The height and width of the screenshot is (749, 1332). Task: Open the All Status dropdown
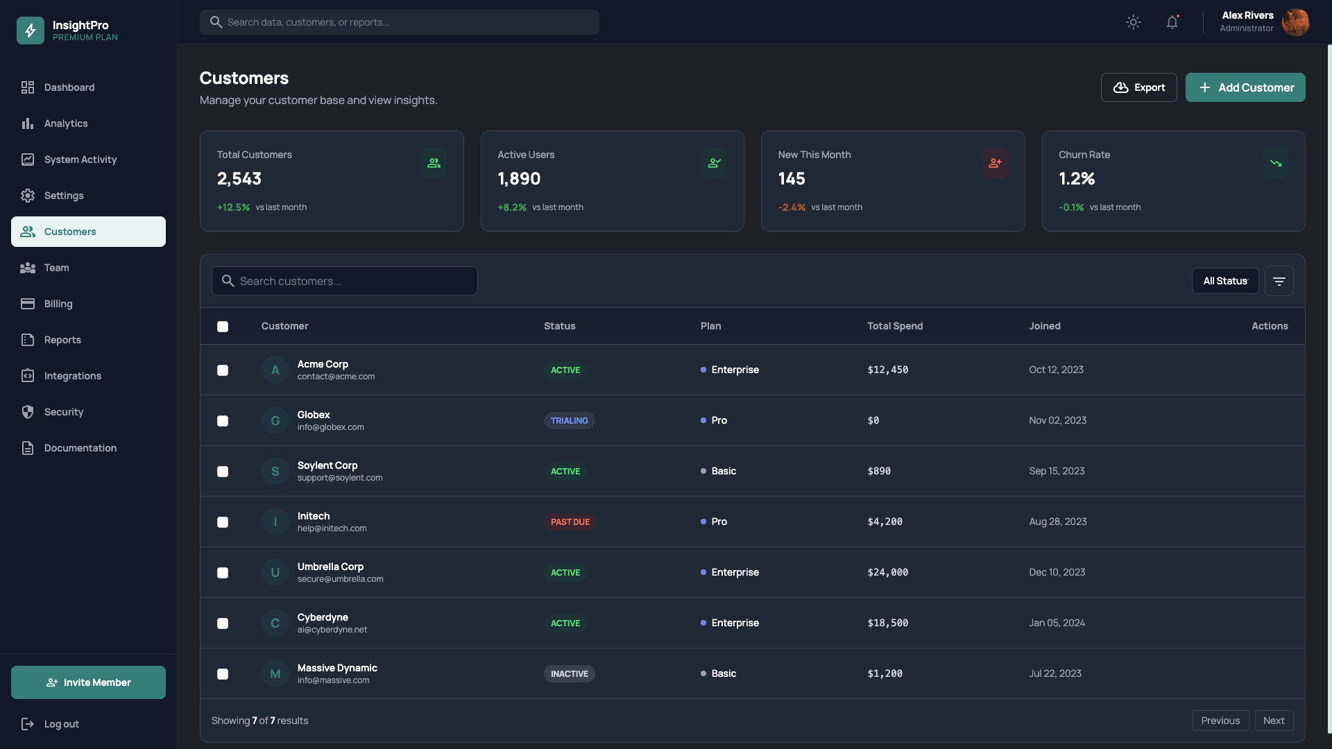click(1225, 281)
